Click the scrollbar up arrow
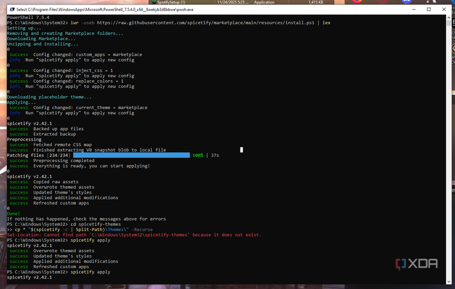Viewport: 455px width, 289px height. [449, 17]
